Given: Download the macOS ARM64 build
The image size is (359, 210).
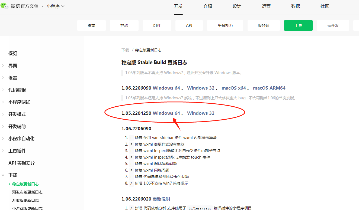Looking at the screenshot, I should (x=269, y=88).
